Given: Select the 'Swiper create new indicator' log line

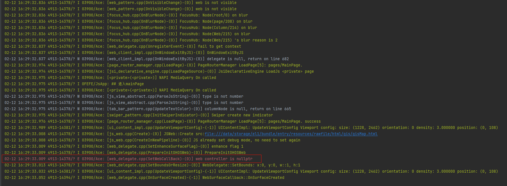Looking at the screenshot, I should (139, 115).
